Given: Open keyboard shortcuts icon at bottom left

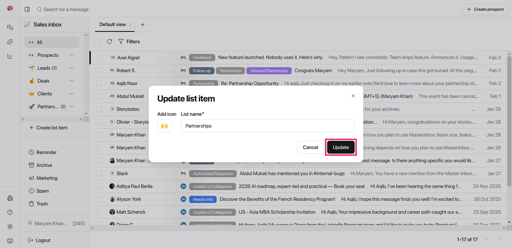Looking at the screenshot, I should click(x=10, y=240).
